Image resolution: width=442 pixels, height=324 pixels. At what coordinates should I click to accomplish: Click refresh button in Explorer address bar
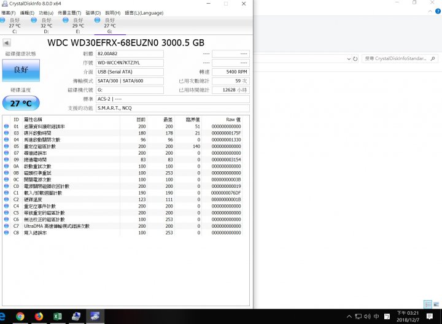355,58
